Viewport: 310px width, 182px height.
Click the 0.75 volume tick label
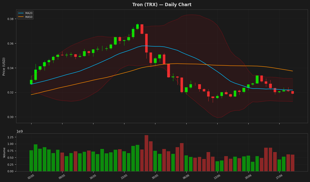(x=11, y=151)
